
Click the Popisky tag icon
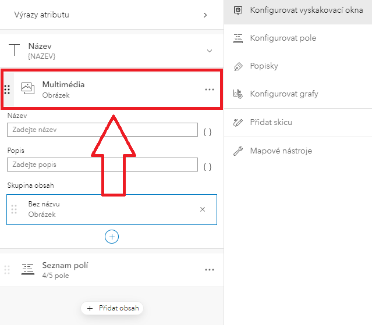(x=238, y=66)
